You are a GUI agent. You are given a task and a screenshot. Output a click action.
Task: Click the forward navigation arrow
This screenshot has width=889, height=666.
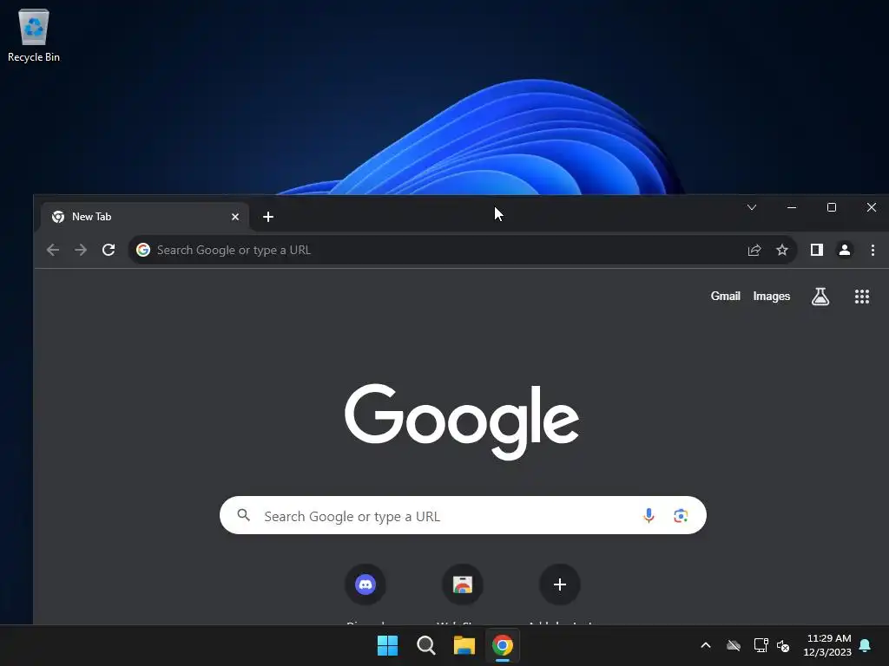point(81,250)
